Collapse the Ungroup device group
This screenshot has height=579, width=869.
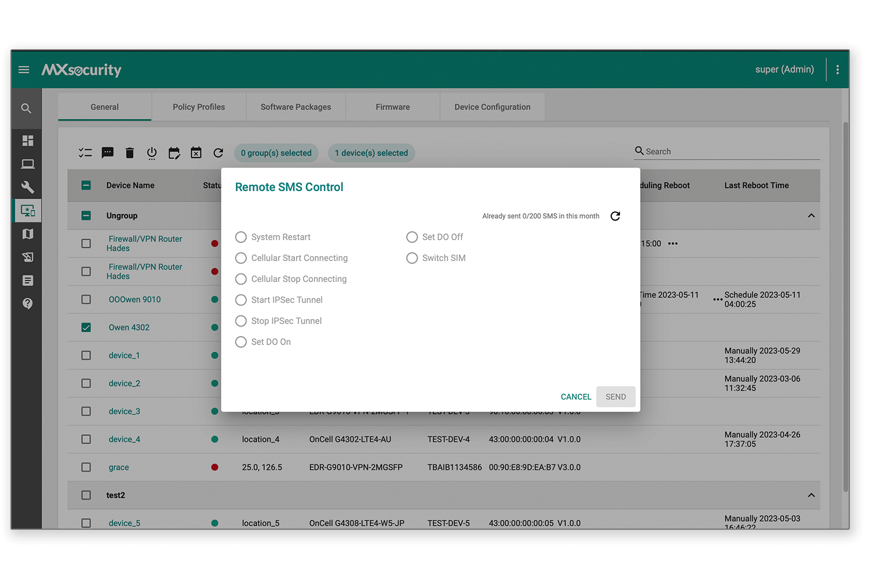point(811,216)
